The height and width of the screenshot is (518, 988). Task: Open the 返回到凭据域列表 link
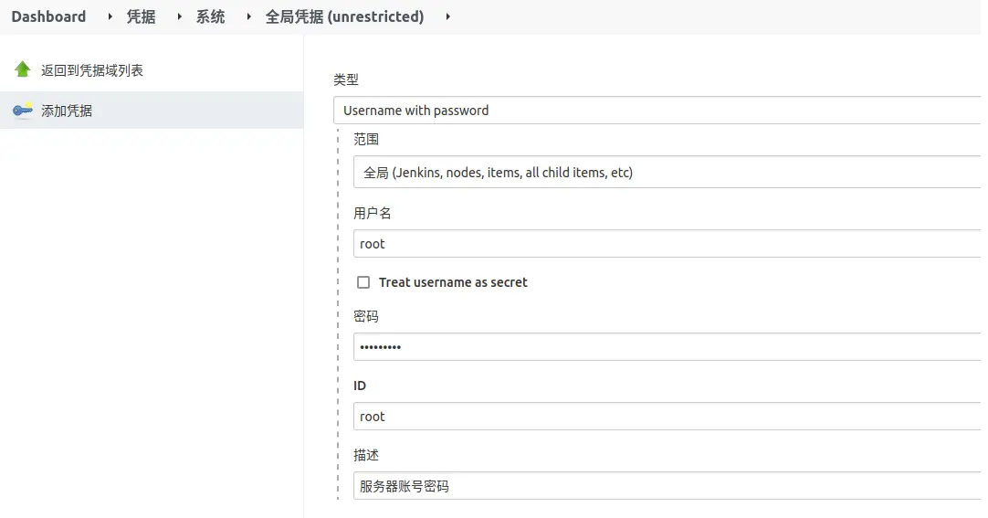coord(92,70)
